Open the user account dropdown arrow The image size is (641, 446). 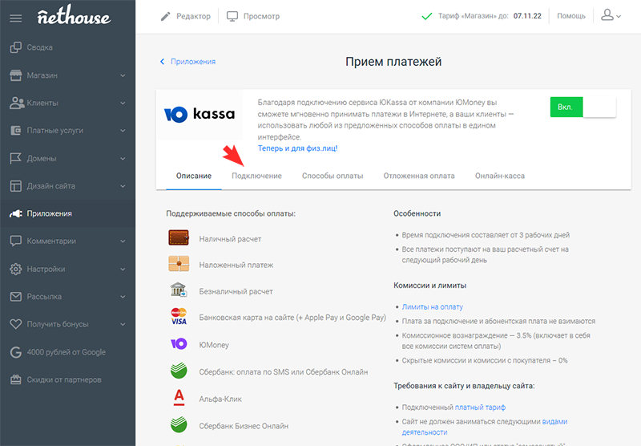(619, 17)
